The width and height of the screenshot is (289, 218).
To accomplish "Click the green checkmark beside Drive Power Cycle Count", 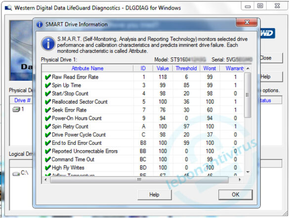I will tap(48, 134).
